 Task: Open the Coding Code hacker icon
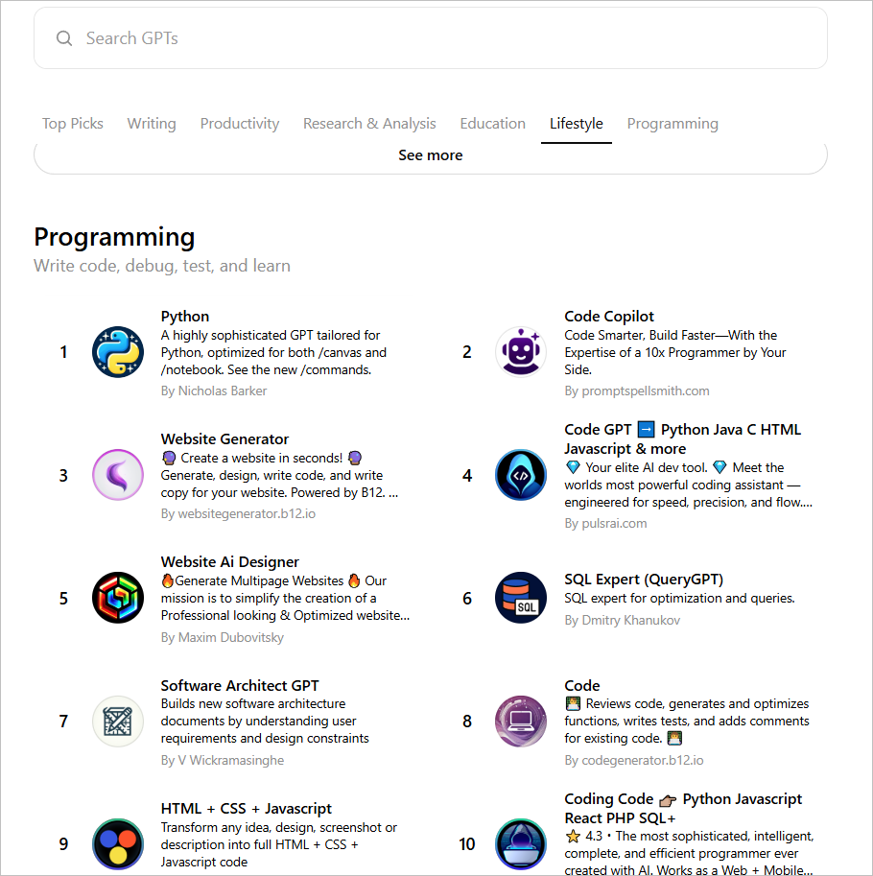tap(521, 843)
